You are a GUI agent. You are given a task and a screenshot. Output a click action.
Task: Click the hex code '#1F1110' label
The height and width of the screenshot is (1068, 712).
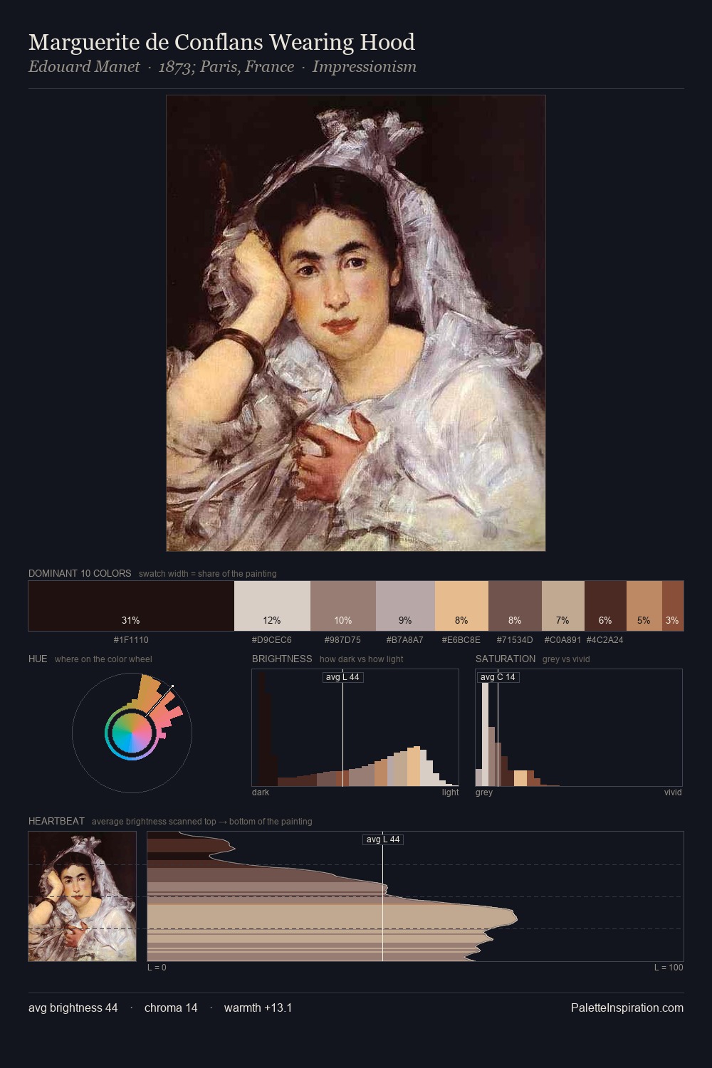tap(131, 640)
